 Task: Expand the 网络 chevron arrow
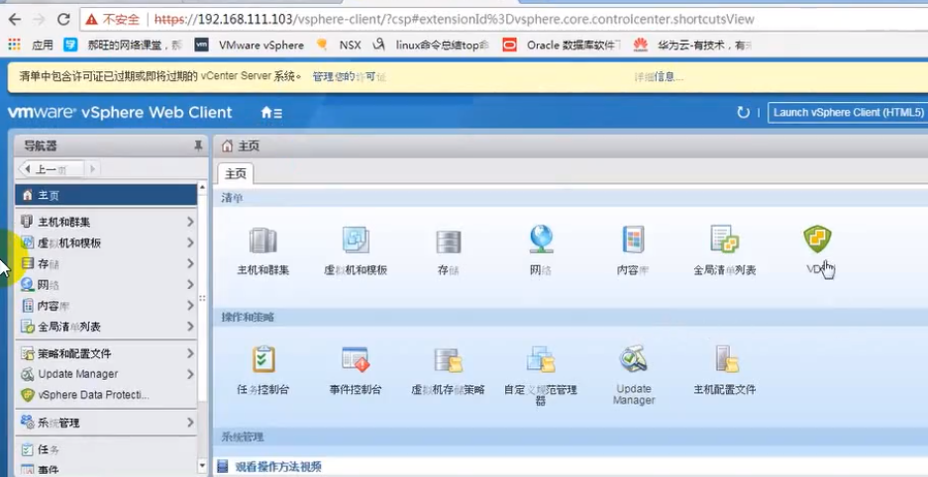[190, 284]
